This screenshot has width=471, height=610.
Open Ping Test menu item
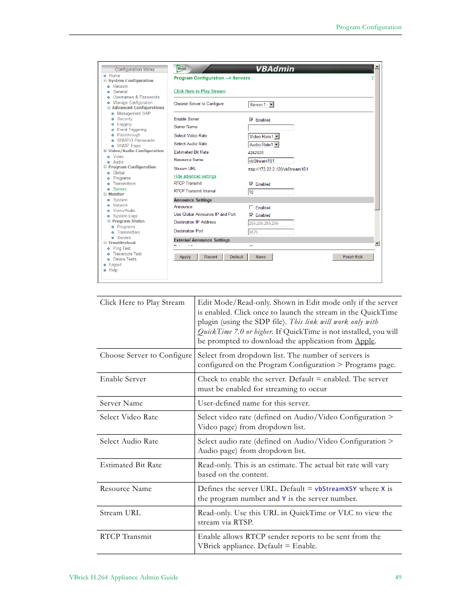tap(121, 248)
